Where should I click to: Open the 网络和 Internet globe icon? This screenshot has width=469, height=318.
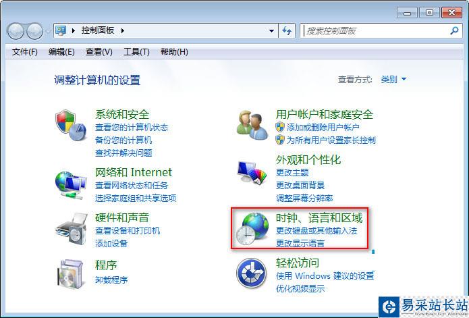point(71,184)
